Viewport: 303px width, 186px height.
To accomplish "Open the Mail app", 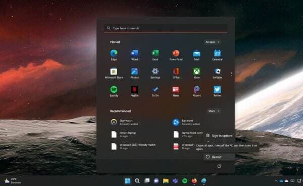I will [196, 55].
